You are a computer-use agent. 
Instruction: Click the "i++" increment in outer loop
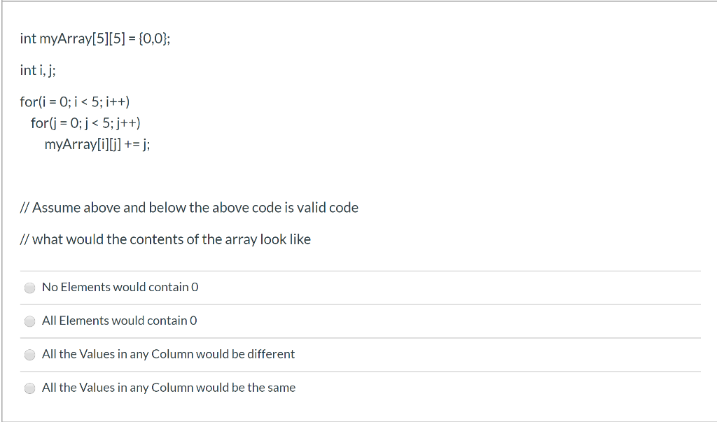click(x=116, y=101)
